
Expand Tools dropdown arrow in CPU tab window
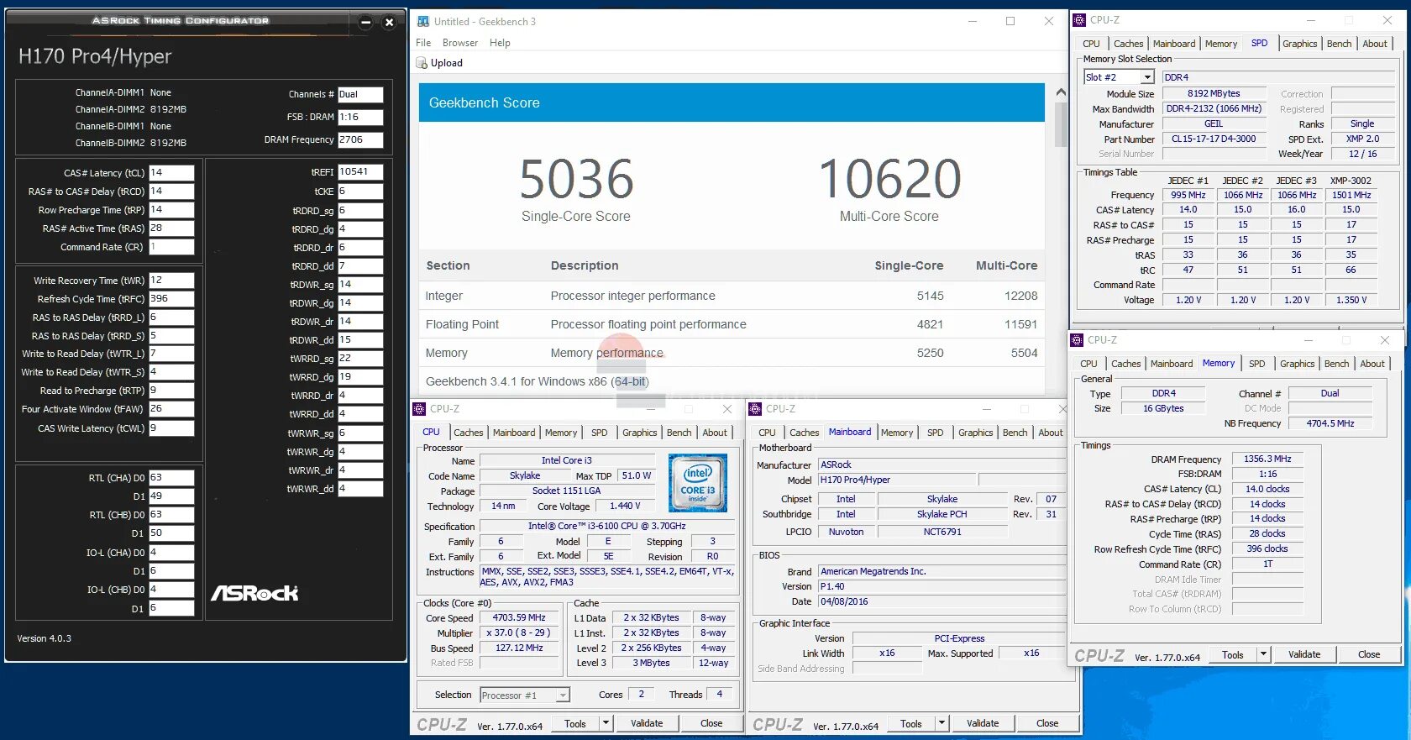point(606,723)
